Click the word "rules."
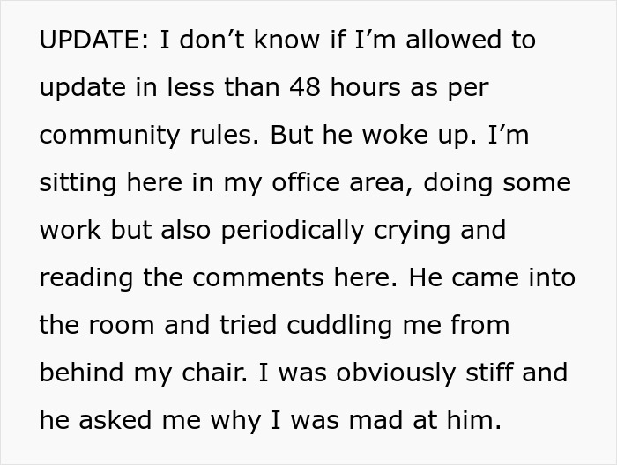The width and height of the screenshot is (617, 465). tap(225, 135)
